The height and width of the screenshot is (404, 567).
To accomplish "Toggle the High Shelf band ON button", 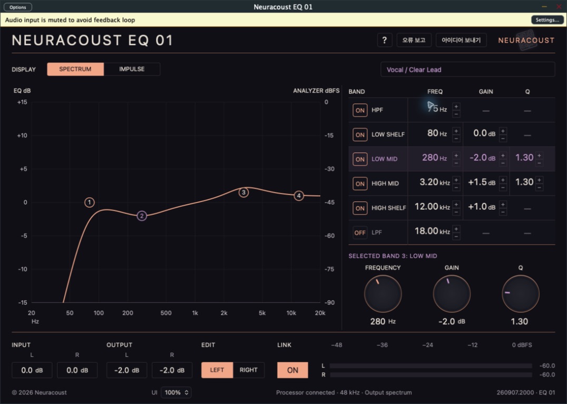I will click(360, 208).
